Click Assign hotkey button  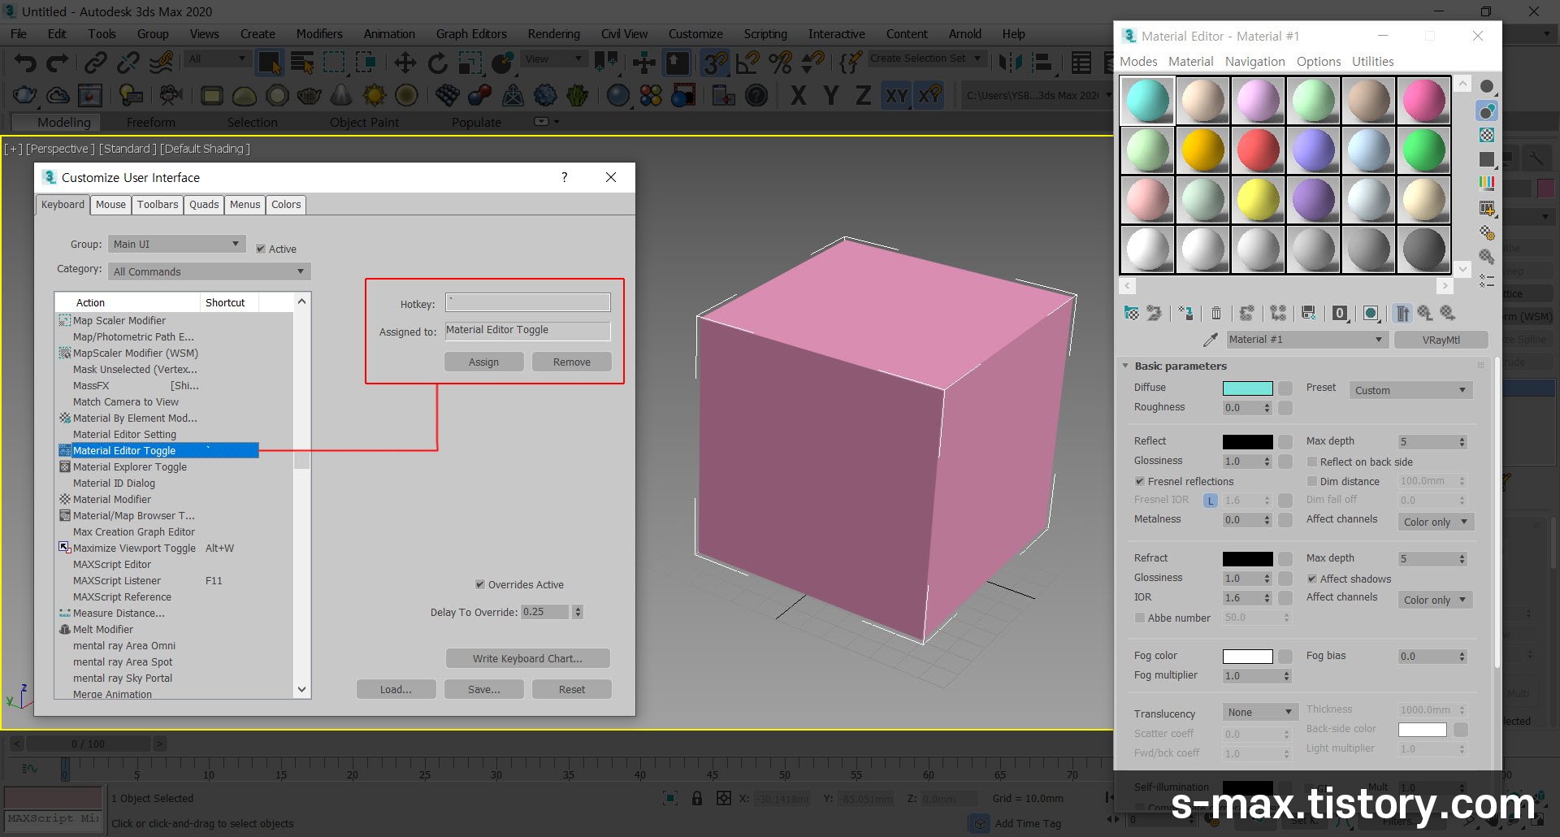pyautogui.click(x=483, y=362)
